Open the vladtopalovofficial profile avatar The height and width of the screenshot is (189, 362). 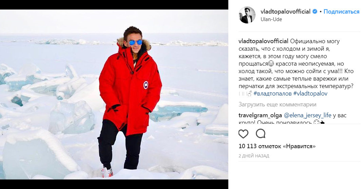(x=247, y=15)
